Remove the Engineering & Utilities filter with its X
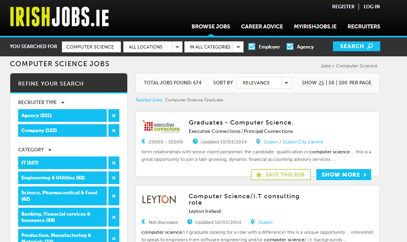407x242 pixels. pos(114,178)
